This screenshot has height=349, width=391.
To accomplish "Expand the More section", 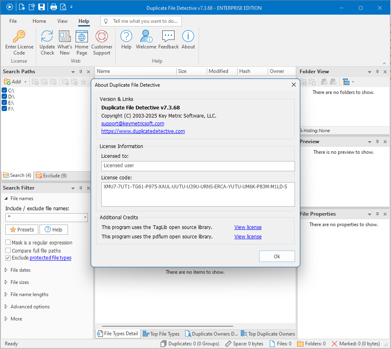I will coord(6,319).
